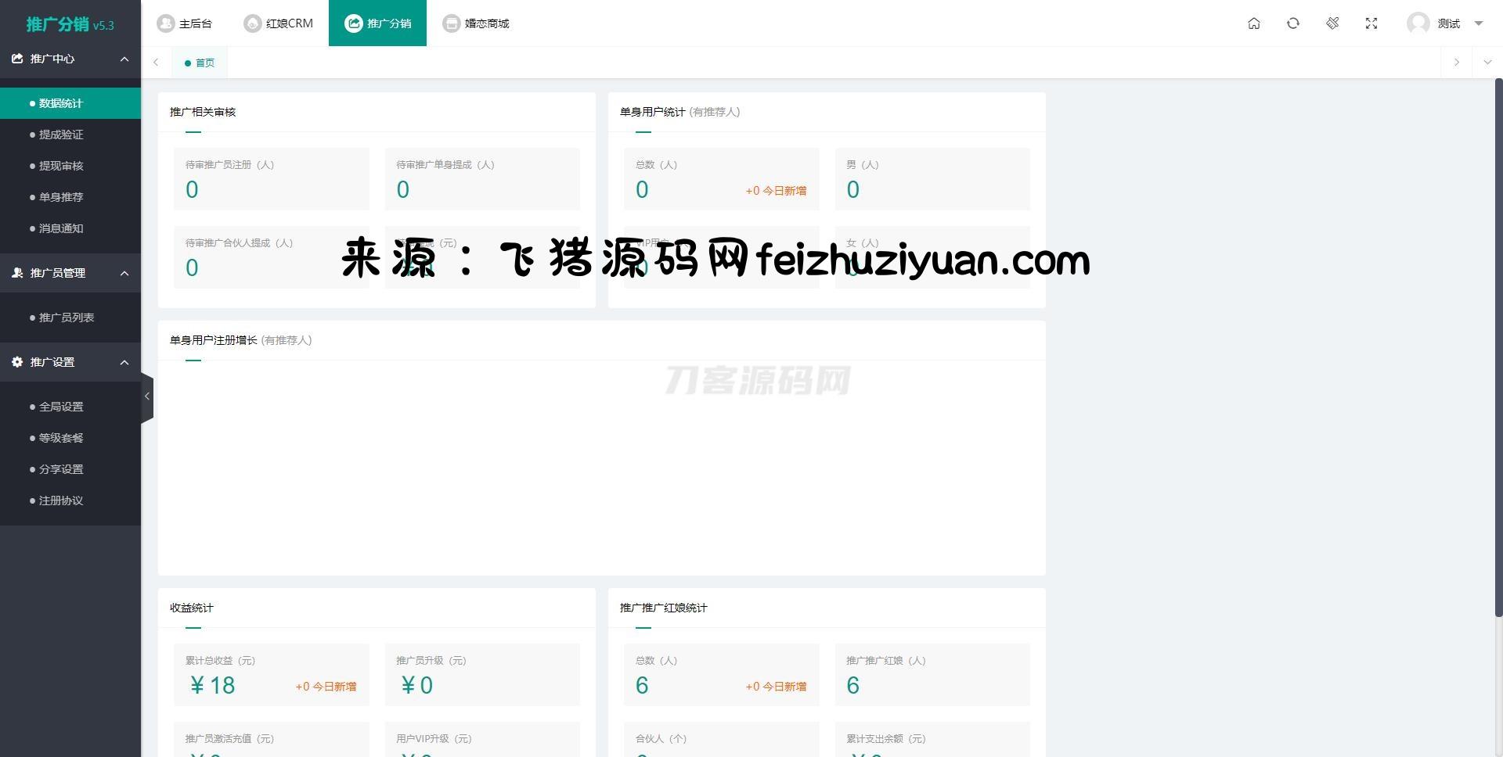Click the 主后台 tab icon

165,23
